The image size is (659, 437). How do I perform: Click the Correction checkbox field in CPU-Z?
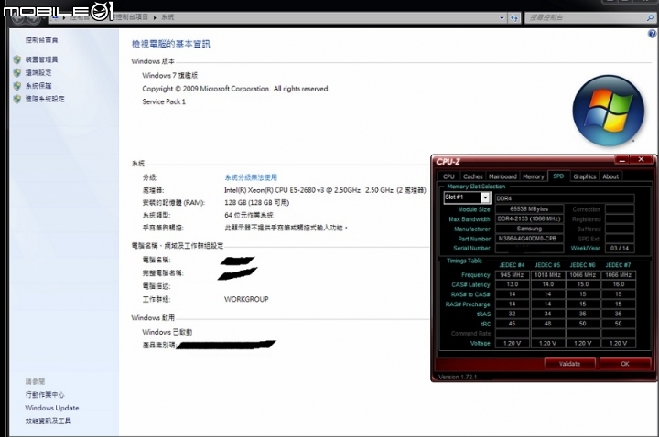coord(620,209)
